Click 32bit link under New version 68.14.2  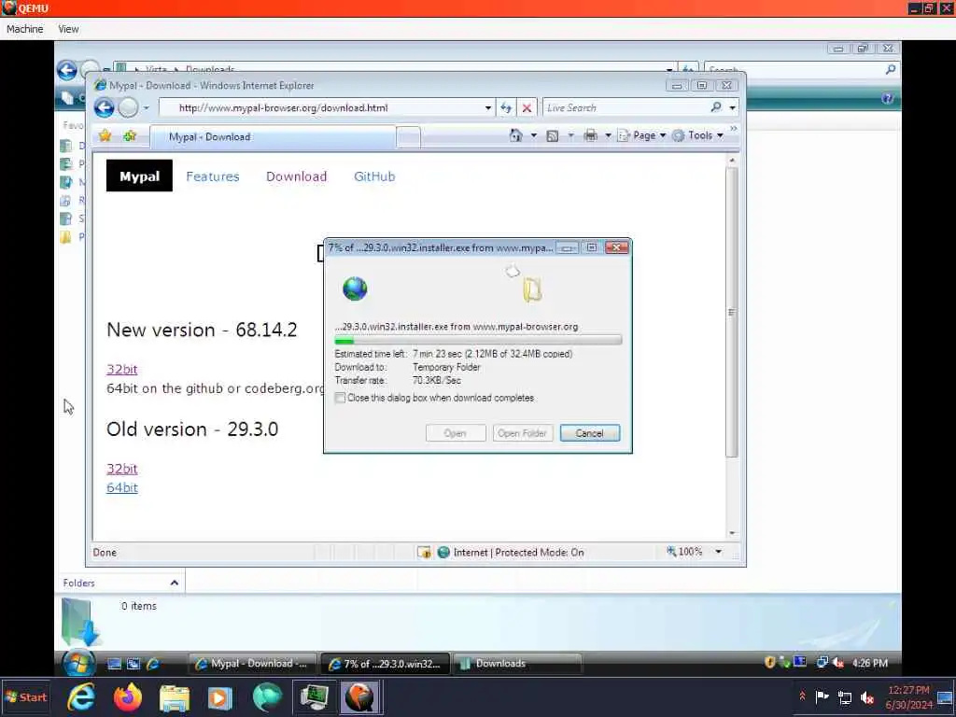tap(122, 369)
